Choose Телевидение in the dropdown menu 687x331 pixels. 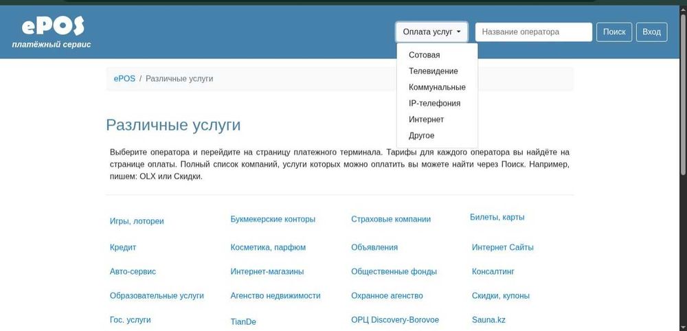433,71
